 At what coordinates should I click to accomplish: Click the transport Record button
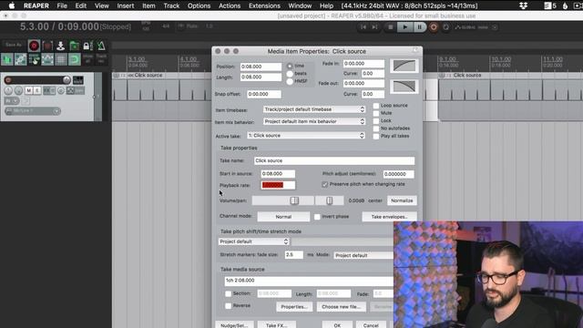coord(434,26)
